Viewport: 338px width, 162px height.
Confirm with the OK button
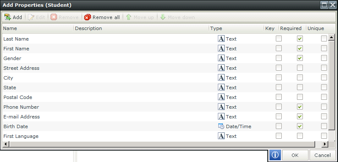(295, 155)
